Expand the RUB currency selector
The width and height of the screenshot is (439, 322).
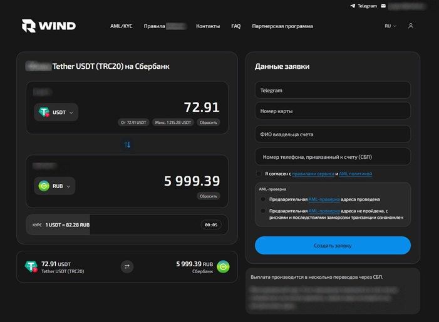54,186
